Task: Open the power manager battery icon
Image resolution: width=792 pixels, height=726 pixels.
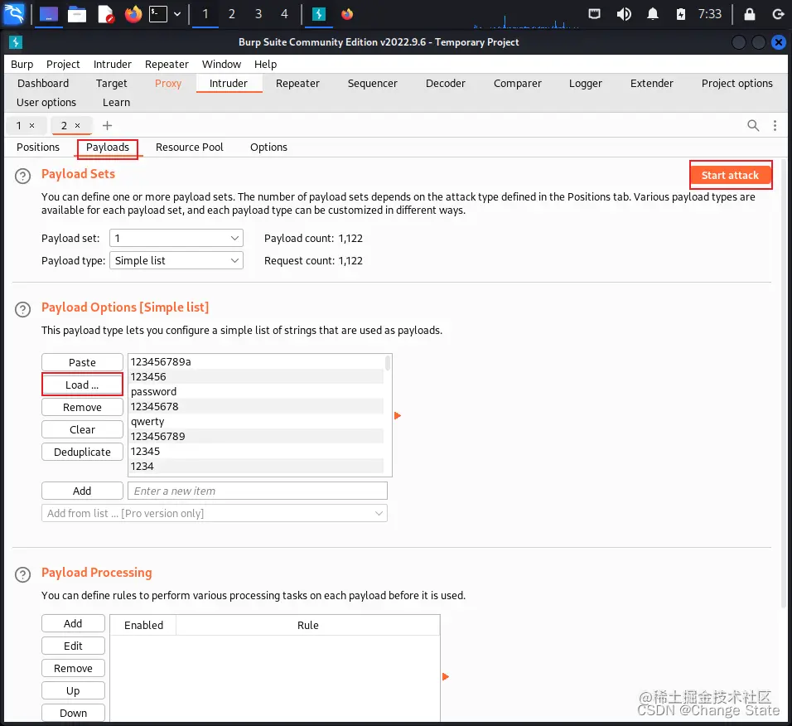Action: [681, 14]
